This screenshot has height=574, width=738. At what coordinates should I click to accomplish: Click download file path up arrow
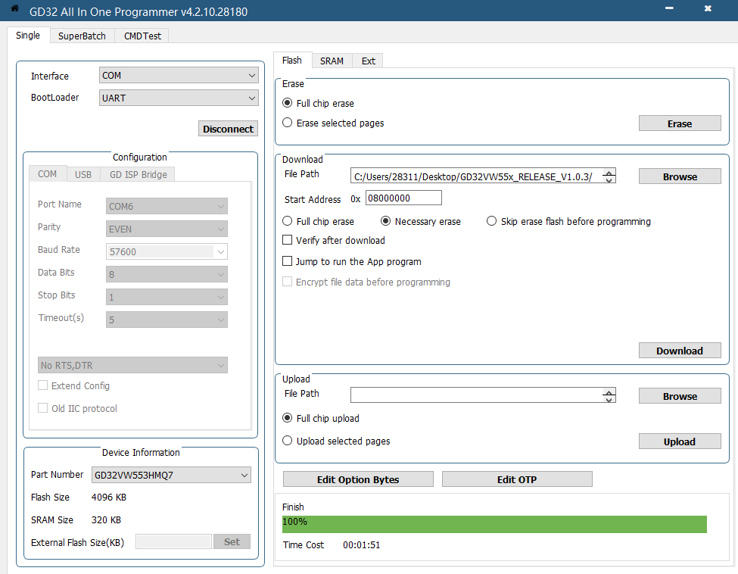click(609, 173)
